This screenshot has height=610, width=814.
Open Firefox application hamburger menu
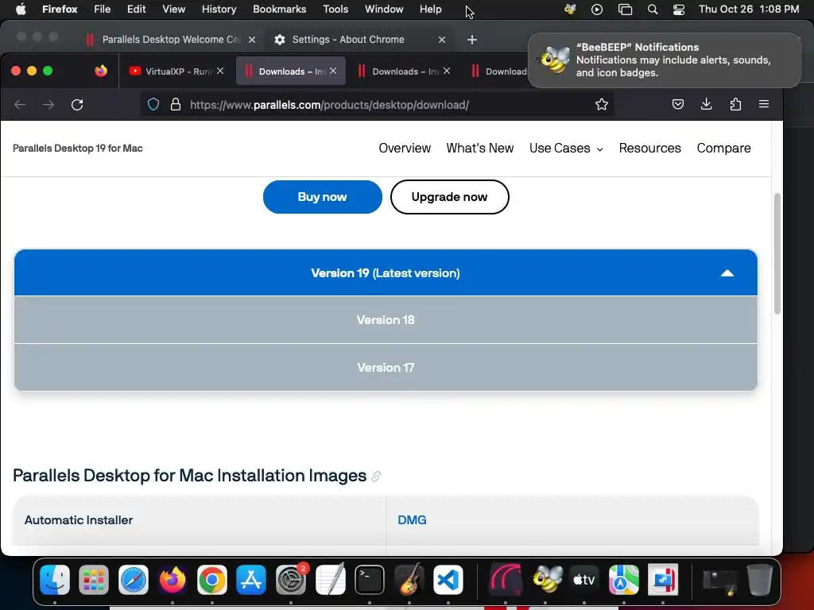click(764, 104)
